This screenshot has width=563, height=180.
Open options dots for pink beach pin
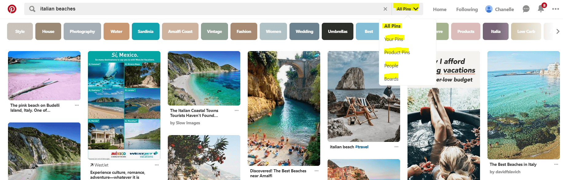pos(77,105)
